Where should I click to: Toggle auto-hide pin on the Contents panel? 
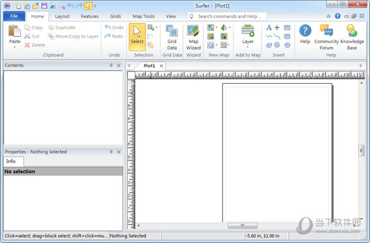111,66
